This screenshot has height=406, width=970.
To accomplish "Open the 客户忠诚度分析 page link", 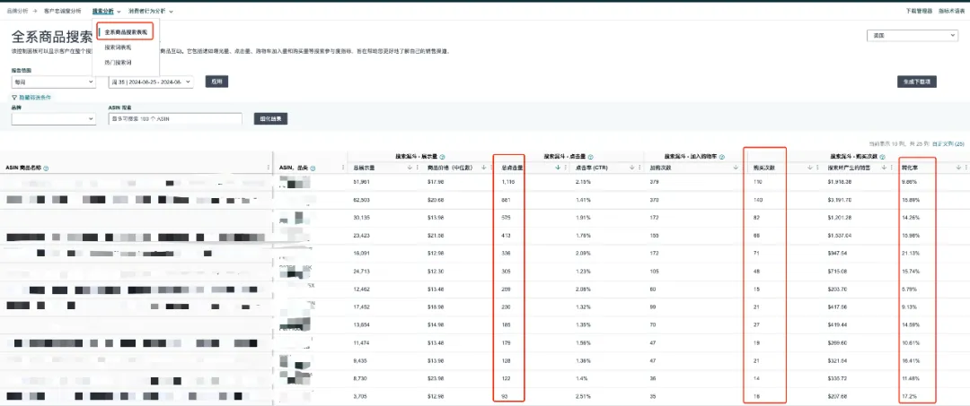I will point(63,11).
